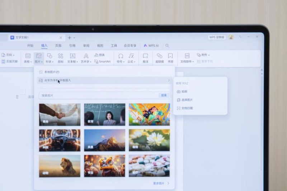287x191 pixels.
Task: Open the 更多图片 (More pictures) link
Action: (x=160, y=183)
